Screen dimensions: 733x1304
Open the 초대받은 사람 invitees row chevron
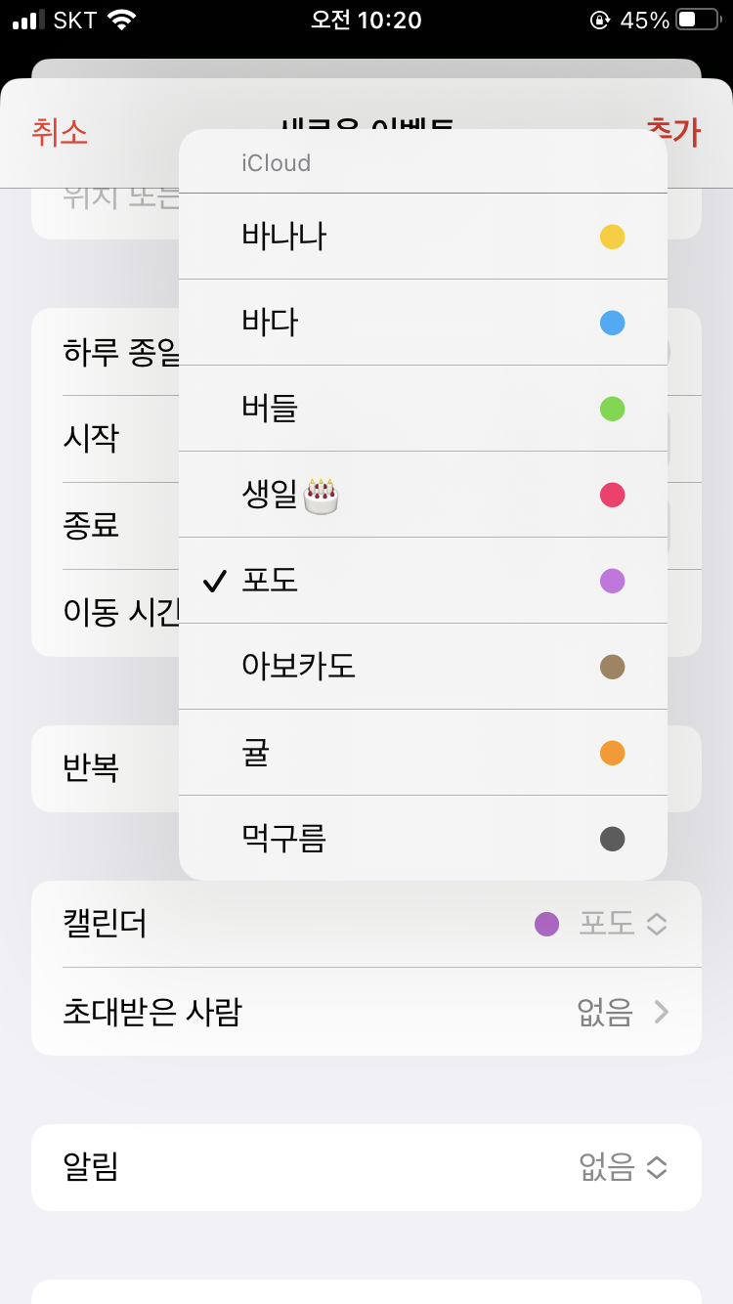(661, 1012)
